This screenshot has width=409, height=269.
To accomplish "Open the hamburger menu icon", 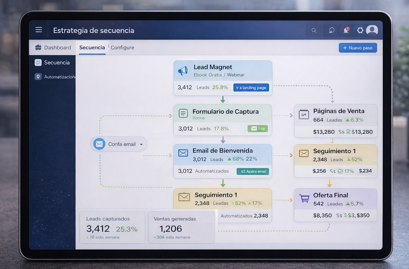I will point(39,30).
